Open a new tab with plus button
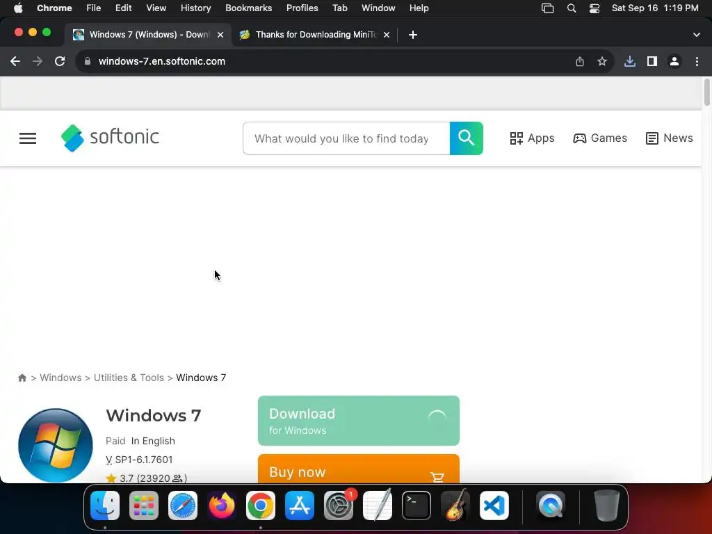The width and height of the screenshot is (712, 534). pos(413,35)
